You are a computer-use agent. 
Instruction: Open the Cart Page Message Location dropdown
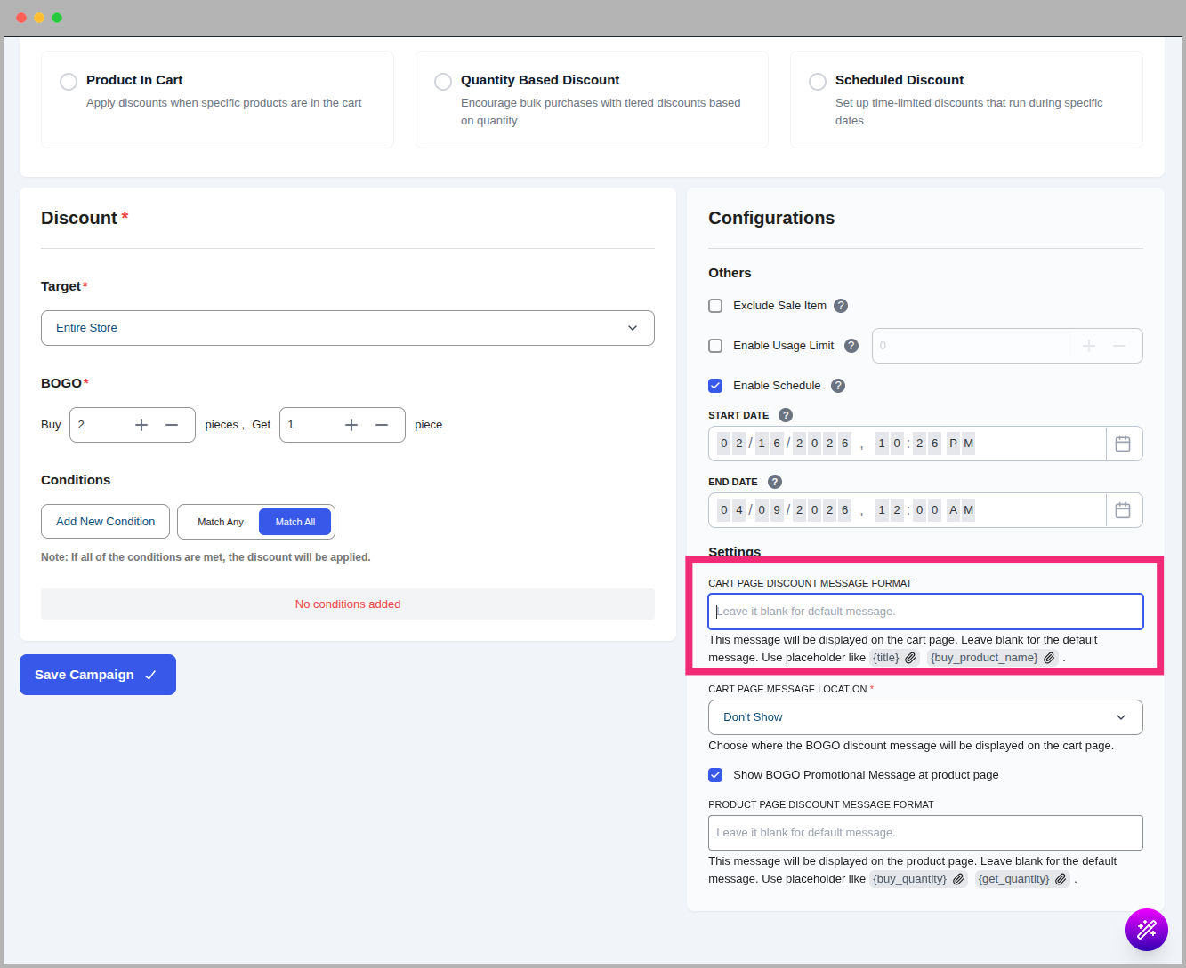tap(925, 716)
